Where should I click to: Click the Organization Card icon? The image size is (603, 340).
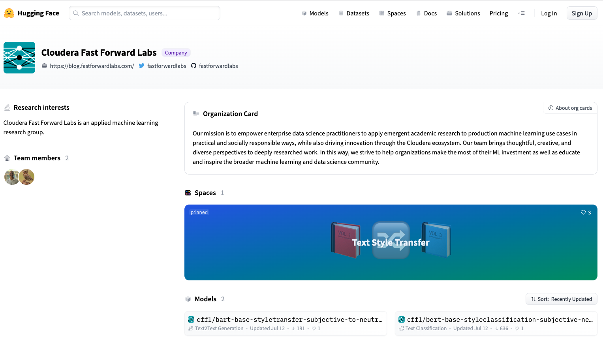point(196,114)
